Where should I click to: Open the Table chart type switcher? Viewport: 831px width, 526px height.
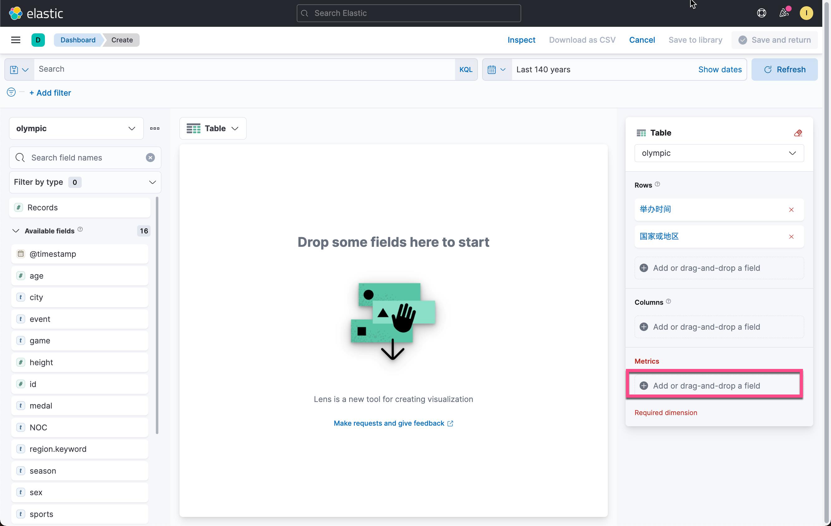[x=213, y=128]
